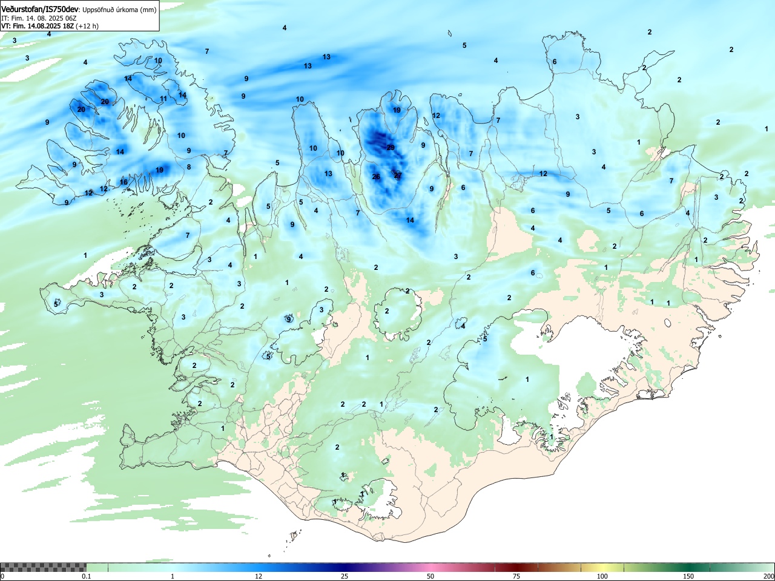This screenshot has height=581, width=775.
Task: Click the value 11 in the Westfjords
Action: click(x=163, y=99)
